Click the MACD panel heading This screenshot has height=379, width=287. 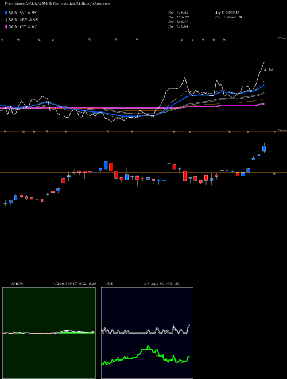click(x=17, y=284)
